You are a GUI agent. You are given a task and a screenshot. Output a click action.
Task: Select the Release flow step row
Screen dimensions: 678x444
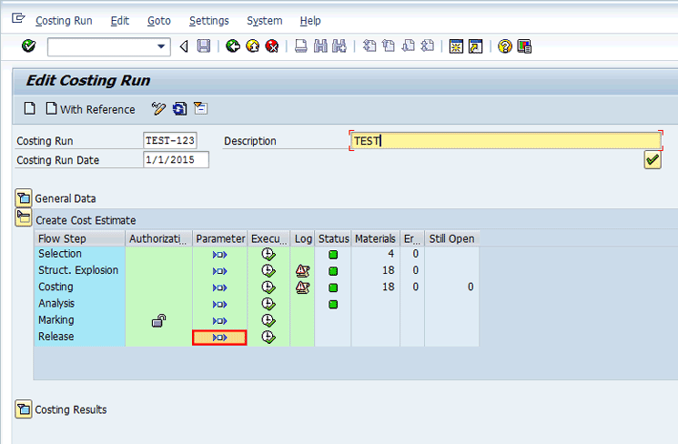click(x=79, y=337)
